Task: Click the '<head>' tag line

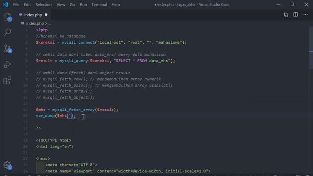Action: click(43, 158)
